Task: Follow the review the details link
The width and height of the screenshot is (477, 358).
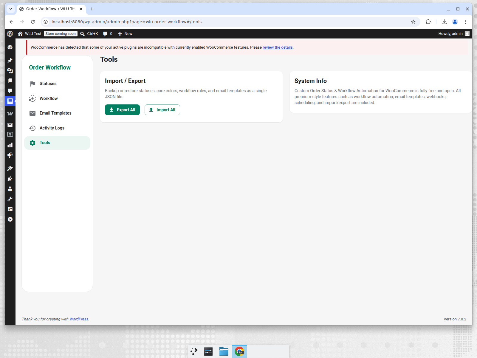Action: [278, 47]
